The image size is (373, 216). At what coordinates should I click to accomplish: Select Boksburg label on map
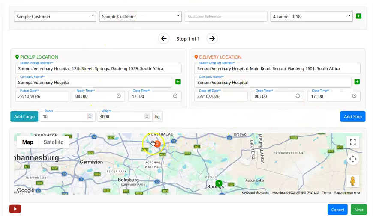coord(129,180)
